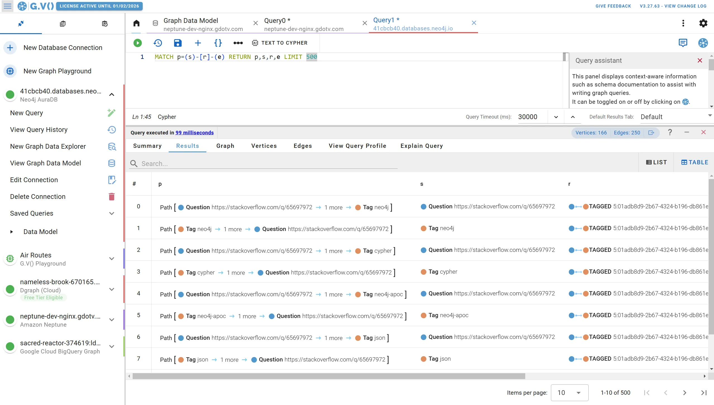Viewport: 714px width, 405px height.
Task: Expand Saved Queries section
Action: (x=112, y=213)
